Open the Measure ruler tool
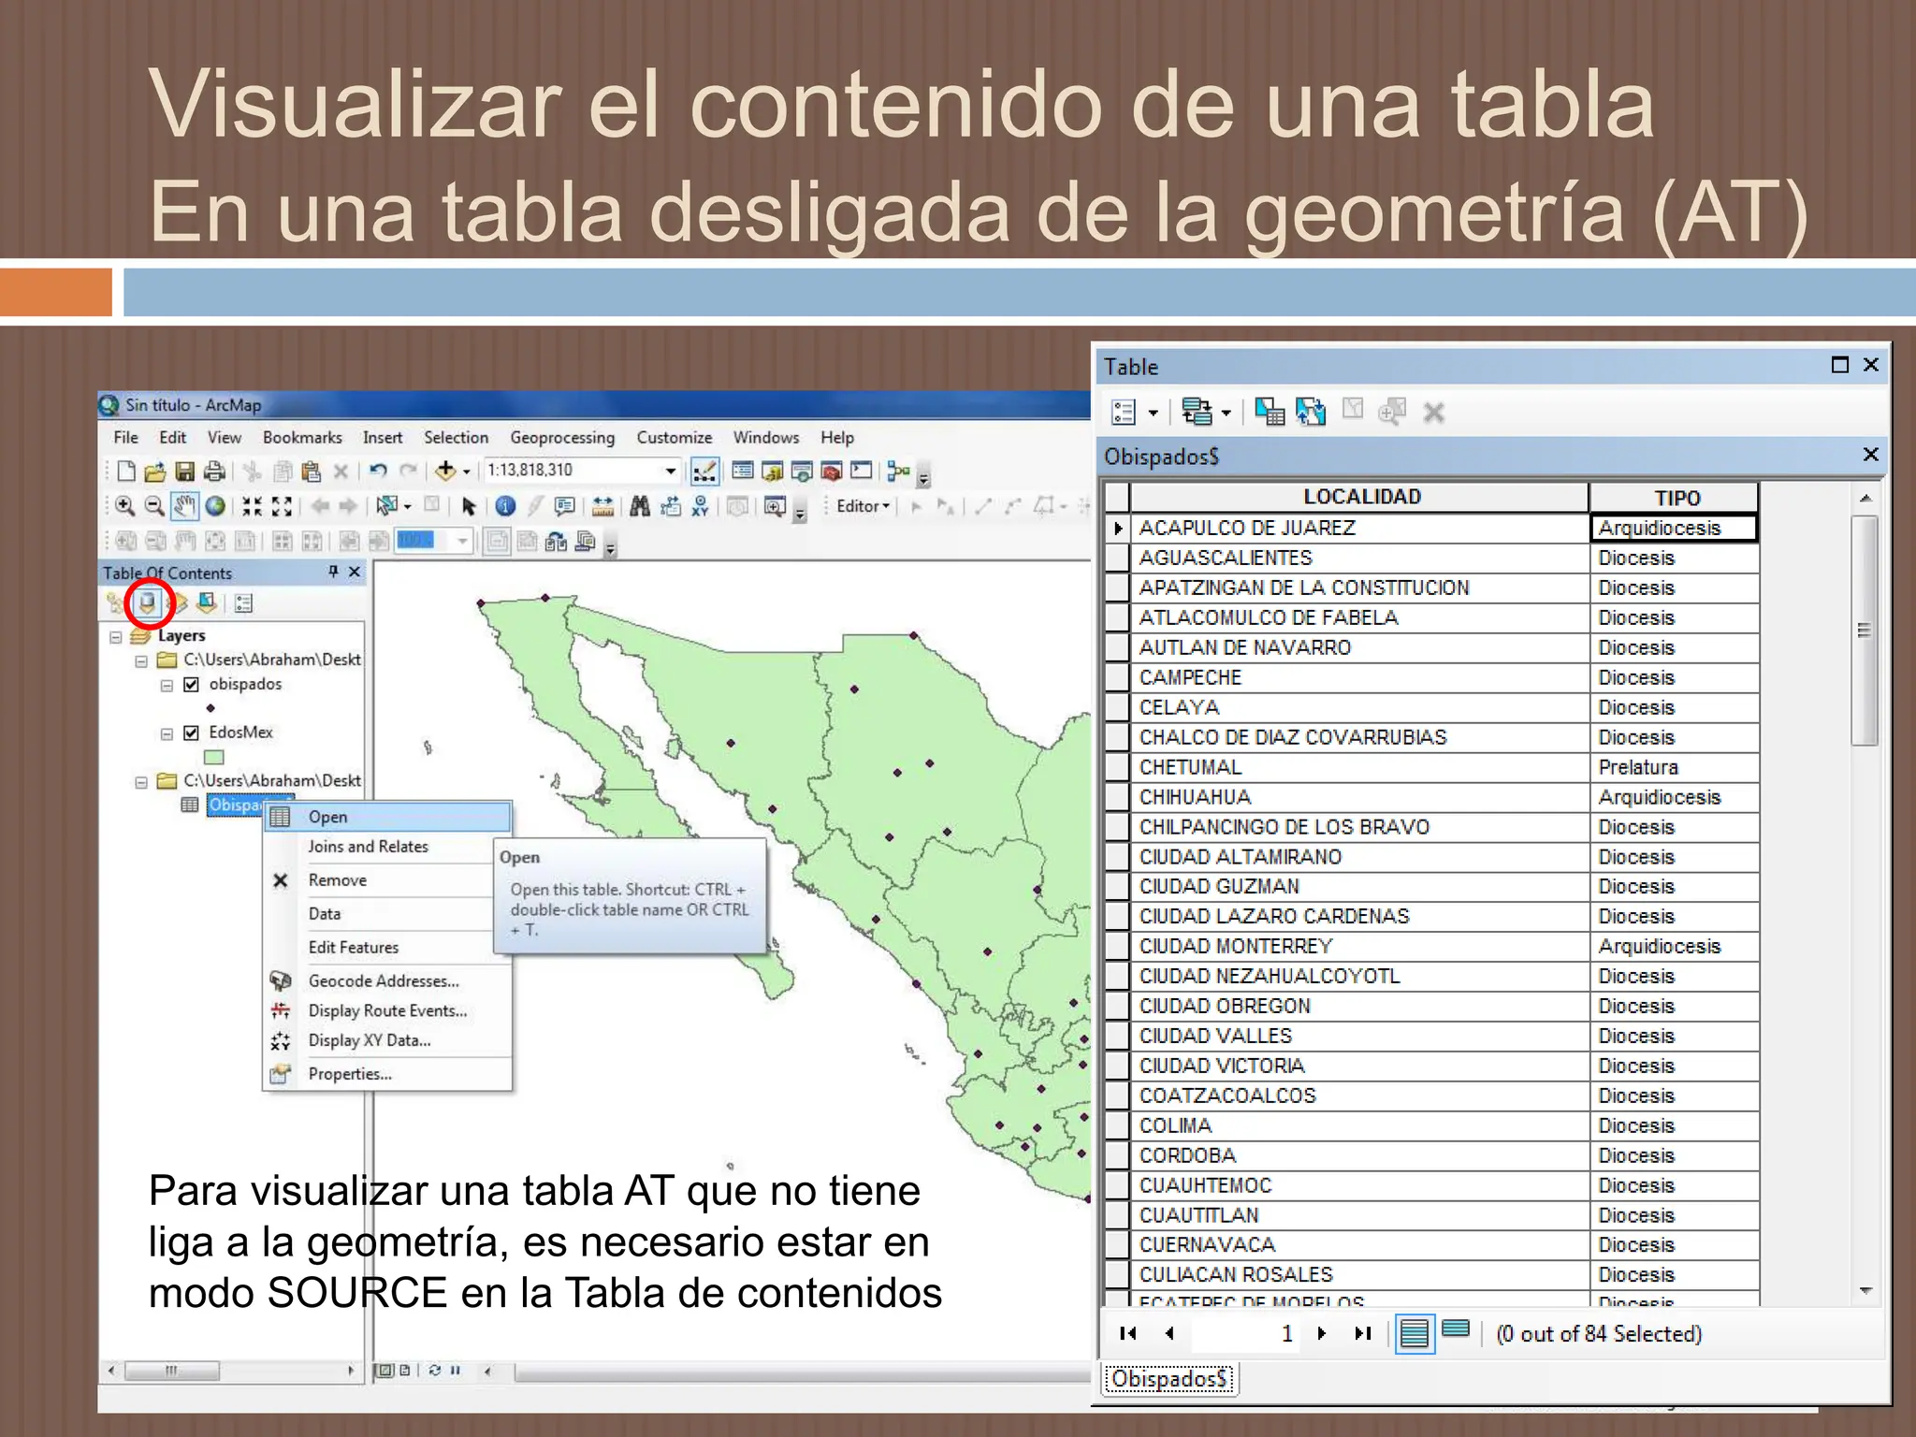The height and width of the screenshot is (1437, 1916). point(603,506)
